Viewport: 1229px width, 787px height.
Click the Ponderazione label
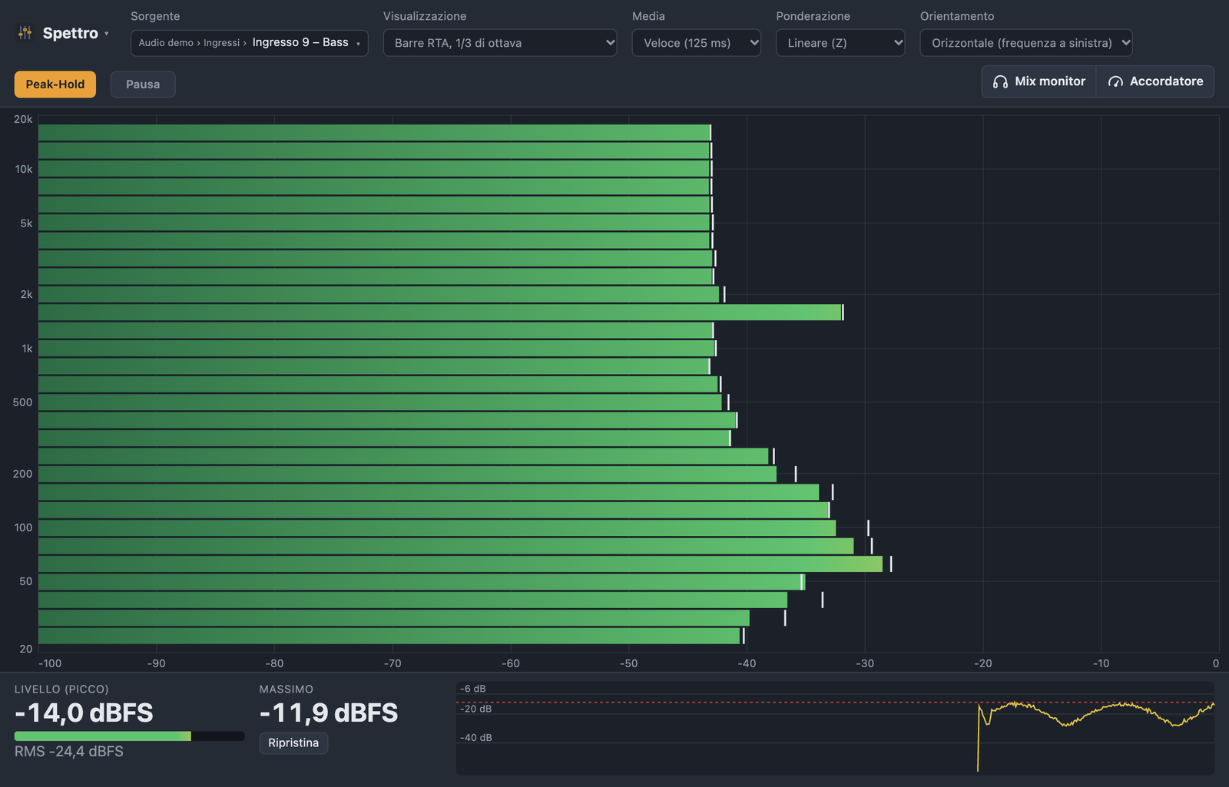click(813, 16)
